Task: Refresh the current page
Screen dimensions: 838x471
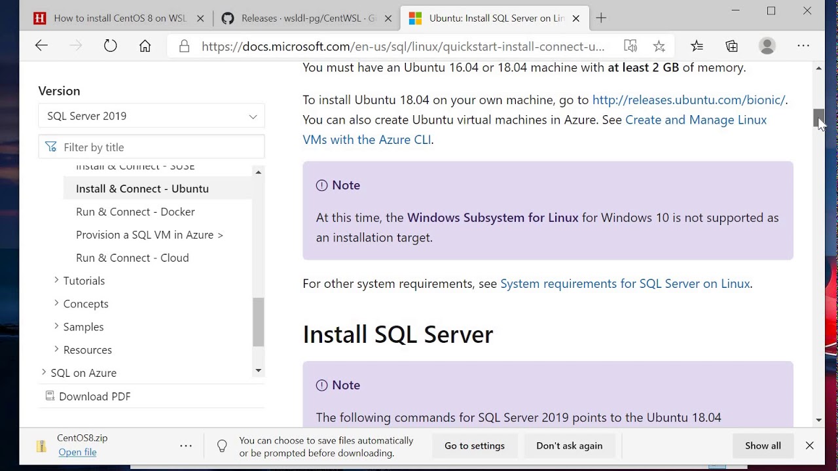Action: (x=110, y=46)
